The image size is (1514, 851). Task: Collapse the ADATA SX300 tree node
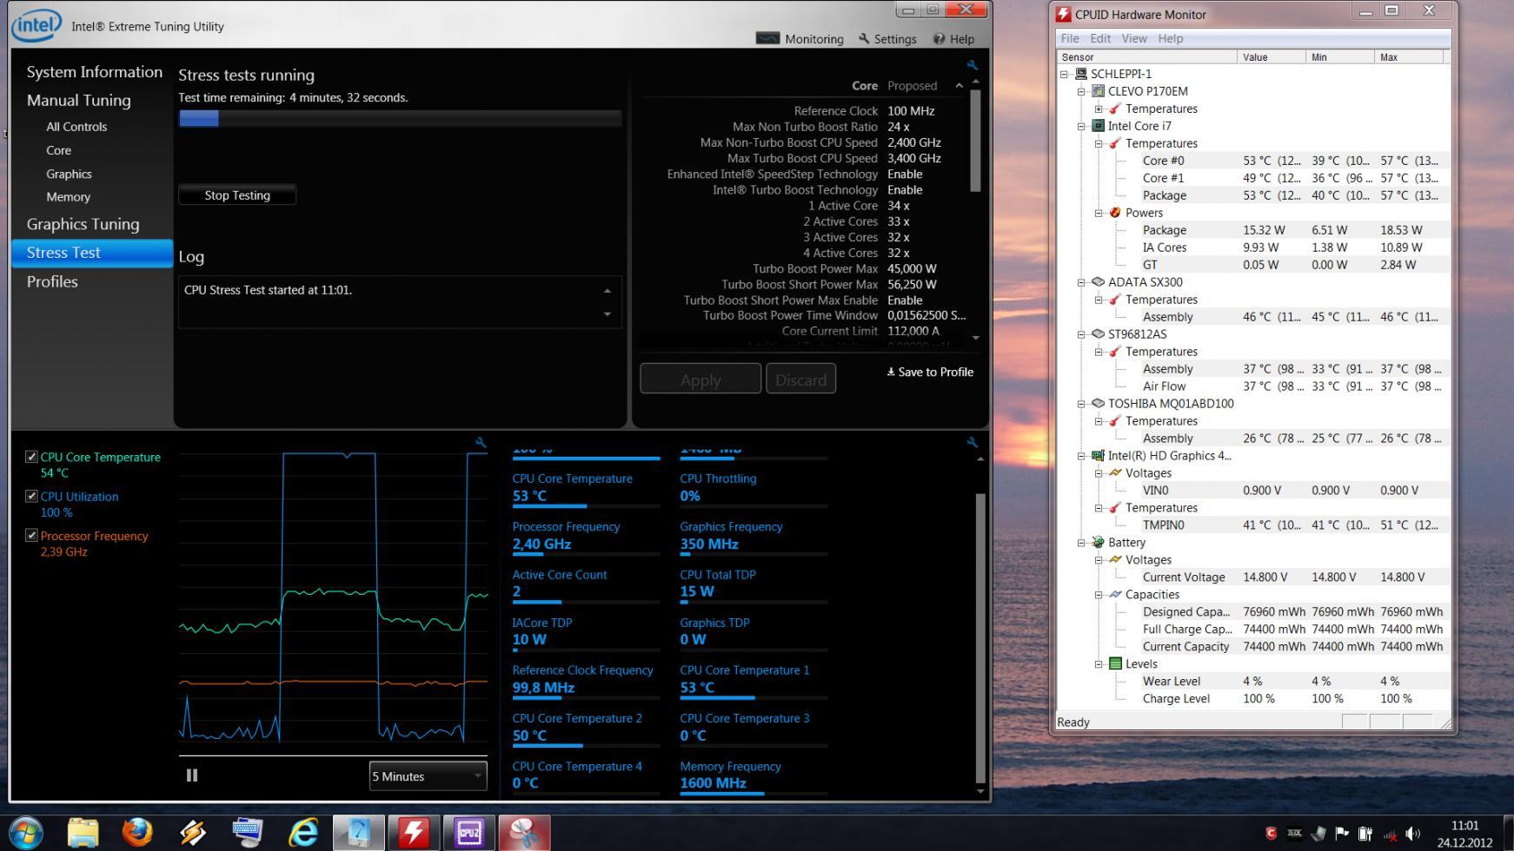[1081, 282]
